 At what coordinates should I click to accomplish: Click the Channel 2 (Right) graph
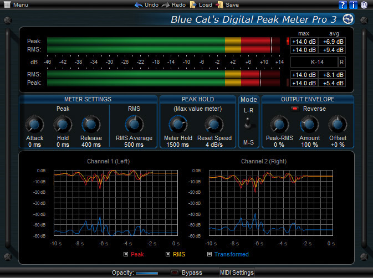tap(270, 203)
